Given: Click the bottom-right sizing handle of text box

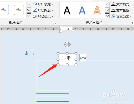Looking at the screenshot, I should [76, 65].
